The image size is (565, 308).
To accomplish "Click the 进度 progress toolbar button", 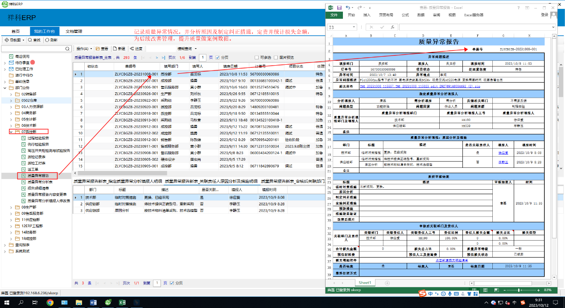I will (136, 49).
